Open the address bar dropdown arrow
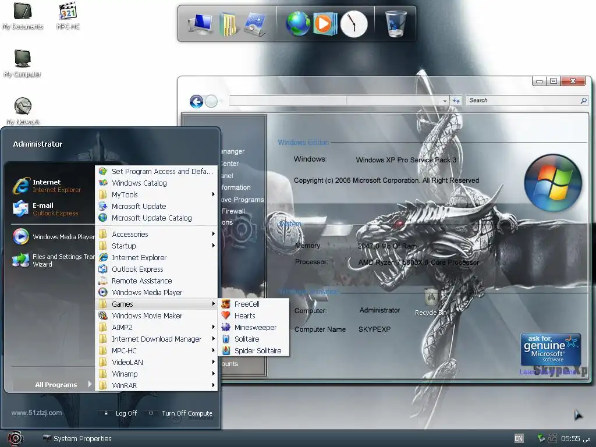This screenshot has width=596, height=447. [x=444, y=101]
